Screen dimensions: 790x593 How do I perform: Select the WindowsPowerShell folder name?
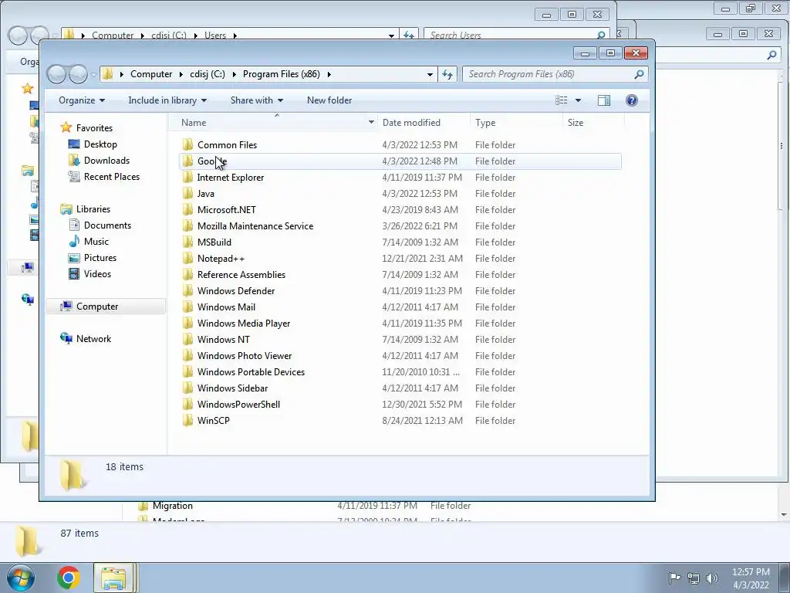[x=238, y=405]
